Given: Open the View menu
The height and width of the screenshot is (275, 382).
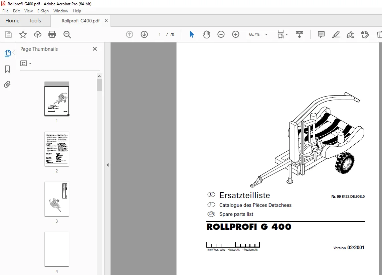Looking at the screenshot, I should click(28, 11).
